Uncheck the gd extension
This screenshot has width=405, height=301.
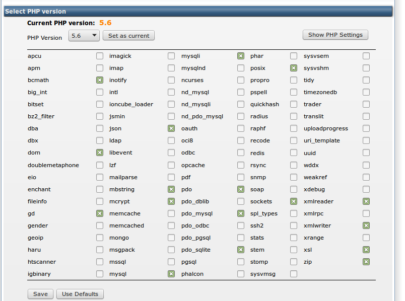click(100, 213)
